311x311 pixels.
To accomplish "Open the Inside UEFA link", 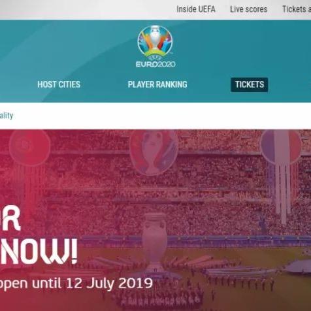I will click(196, 9).
